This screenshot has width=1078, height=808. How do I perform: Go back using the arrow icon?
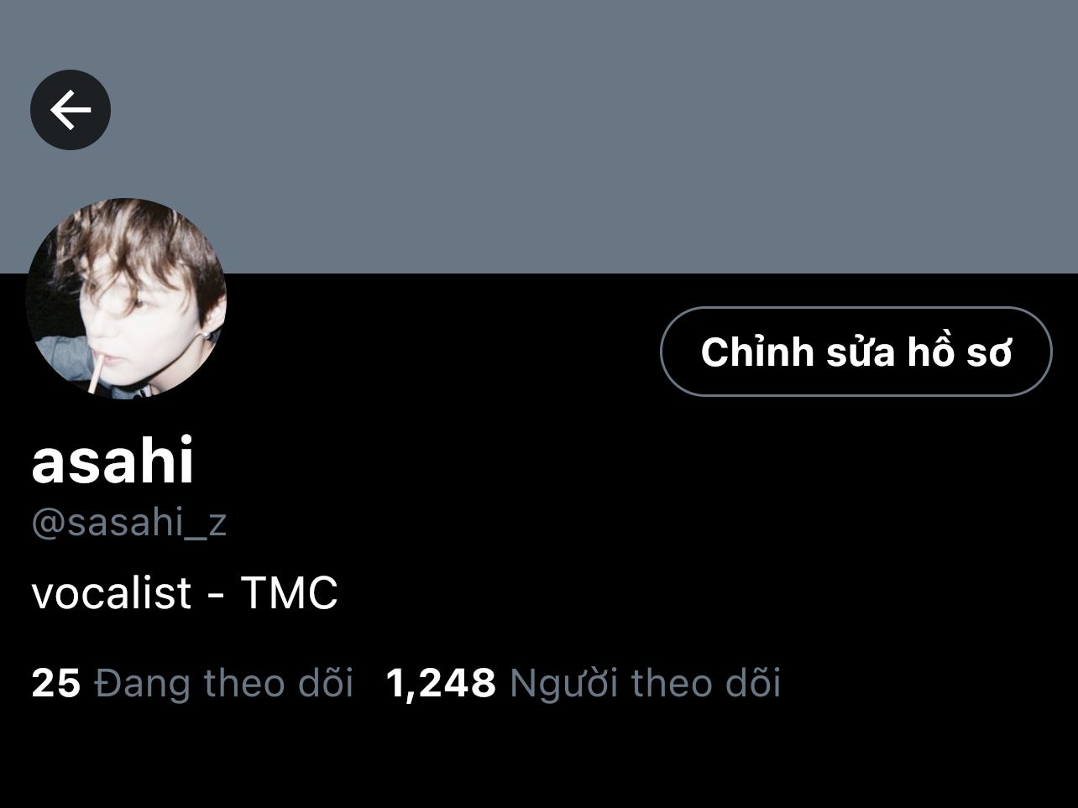point(71,110)
